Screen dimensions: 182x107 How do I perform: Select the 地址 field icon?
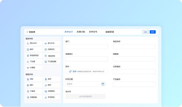tap(28, 79)
